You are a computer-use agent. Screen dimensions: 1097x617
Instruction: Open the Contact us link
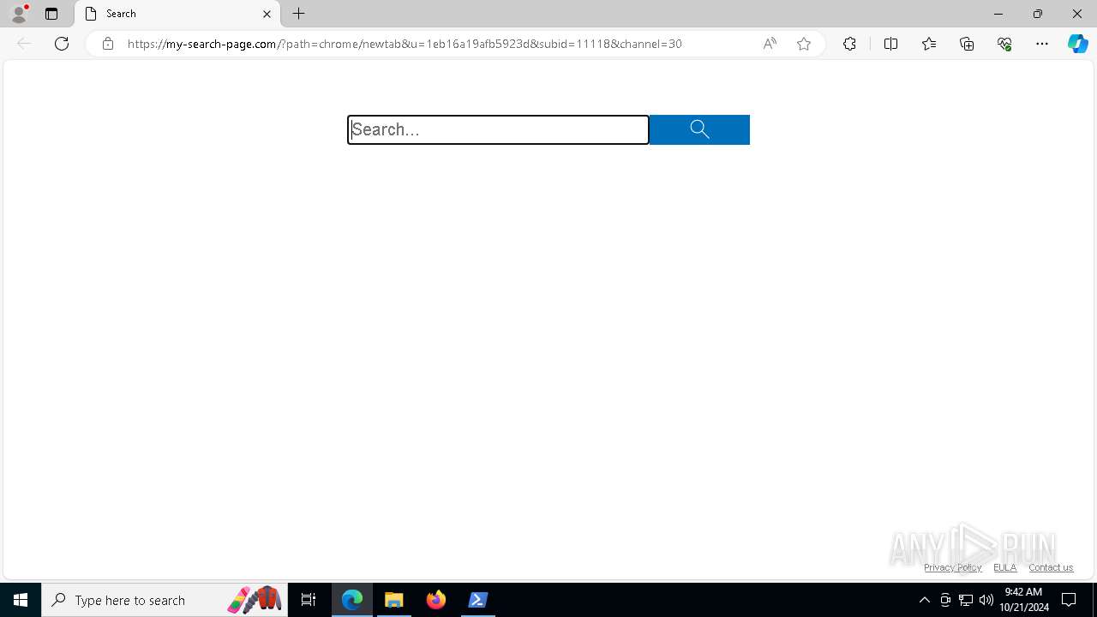point(1051,567)
